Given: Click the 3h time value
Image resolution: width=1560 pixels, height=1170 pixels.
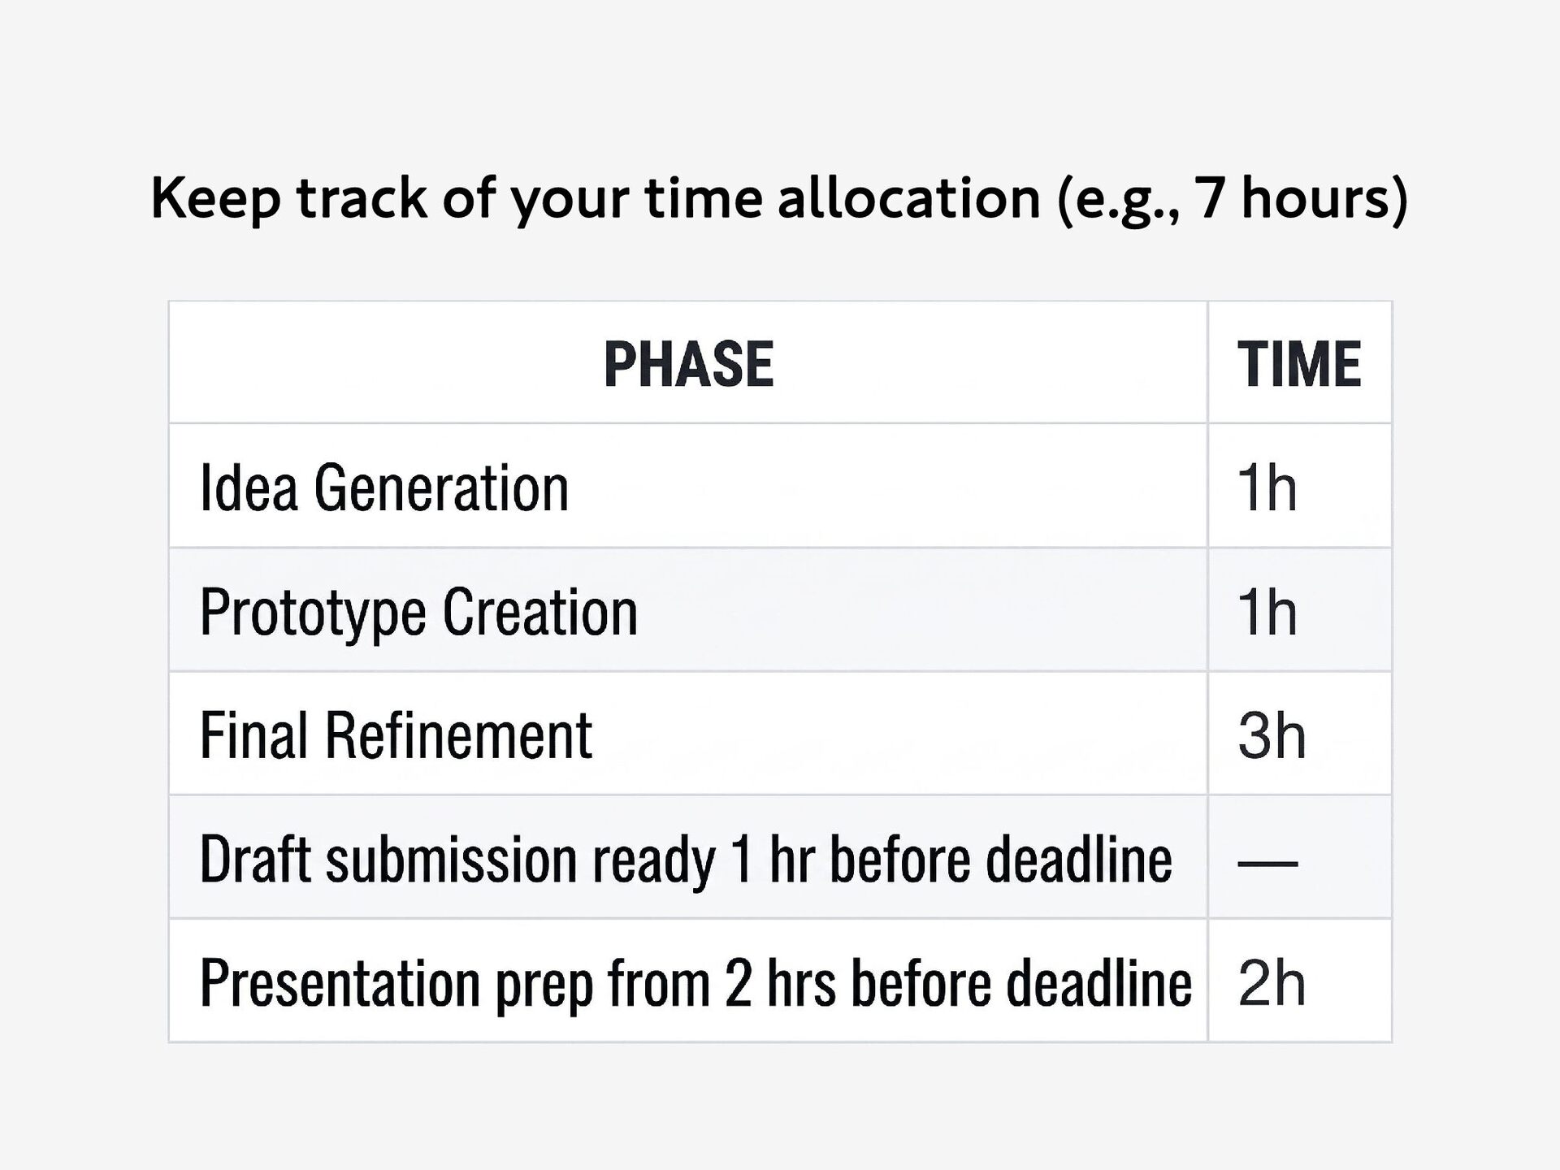Looking at the screenshot, I should (1272, 735).
